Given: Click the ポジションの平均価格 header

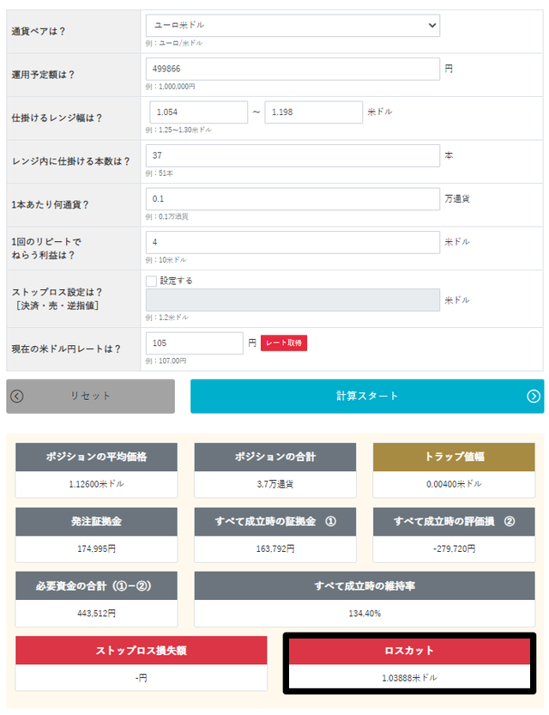Looking at the screenshot, I should (96, 457).
